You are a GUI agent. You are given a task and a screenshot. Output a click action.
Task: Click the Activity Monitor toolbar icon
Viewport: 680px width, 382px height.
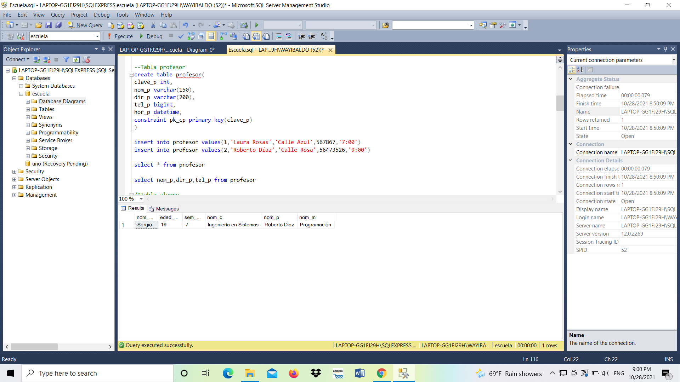pos(244,25)
